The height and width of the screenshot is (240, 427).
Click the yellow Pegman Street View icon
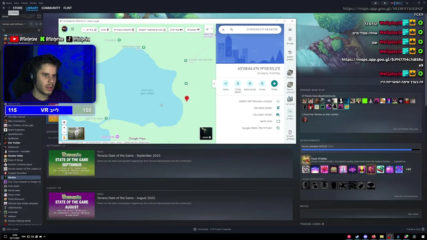click(64, 138)
